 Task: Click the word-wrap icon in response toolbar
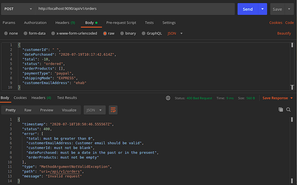[113, 110]
